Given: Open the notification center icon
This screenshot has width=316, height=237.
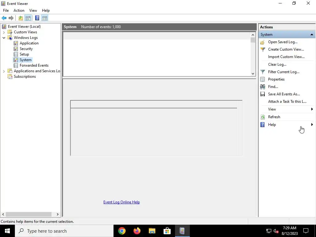Looking at the screenshot, I should click(306, 231).
